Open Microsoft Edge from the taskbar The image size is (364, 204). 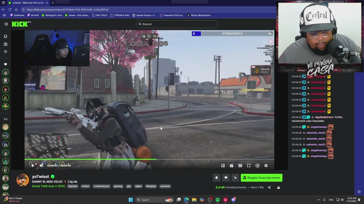(186, 200)
